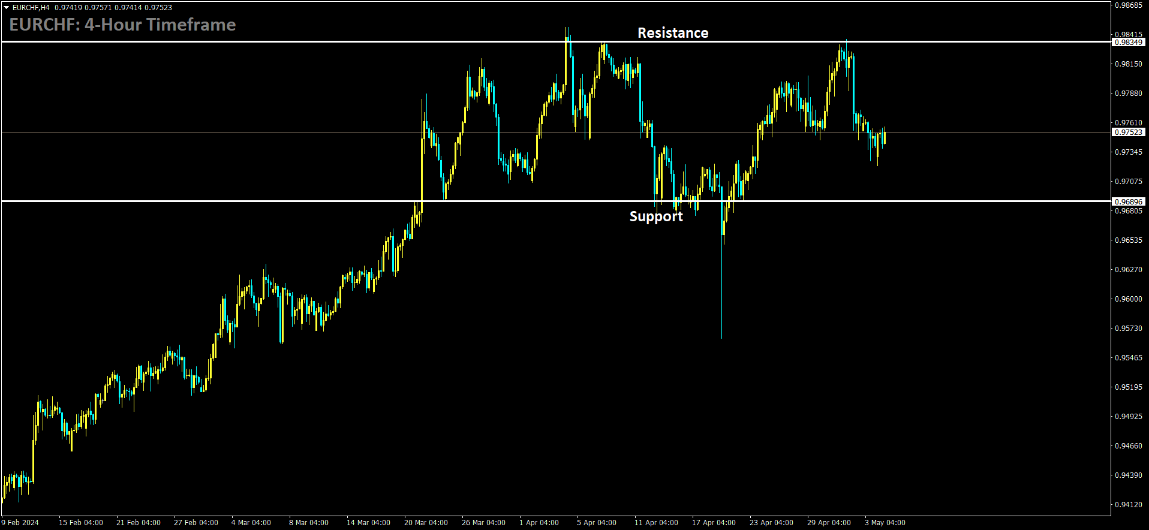Click the 17 Apr 04:00 time label
The height and width of the screenshot is (530, 1149).
tap(714, 523)
